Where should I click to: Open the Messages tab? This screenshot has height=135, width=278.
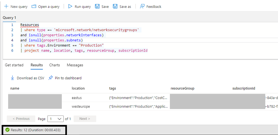[75, 65]
